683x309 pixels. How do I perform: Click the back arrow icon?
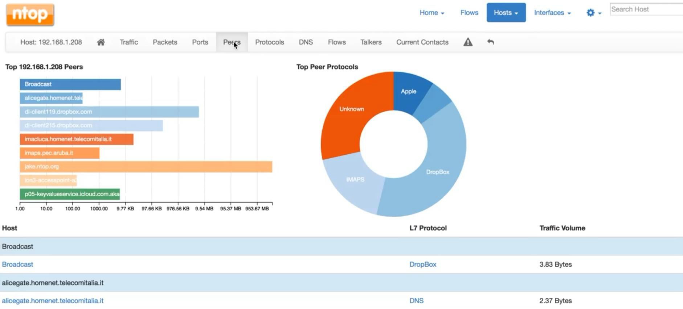click(490, 42)
